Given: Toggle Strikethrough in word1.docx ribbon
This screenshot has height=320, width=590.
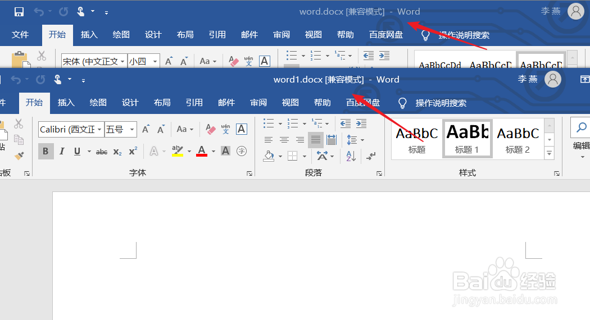Looking at the screenshot, I should click(x=102, y=152).
